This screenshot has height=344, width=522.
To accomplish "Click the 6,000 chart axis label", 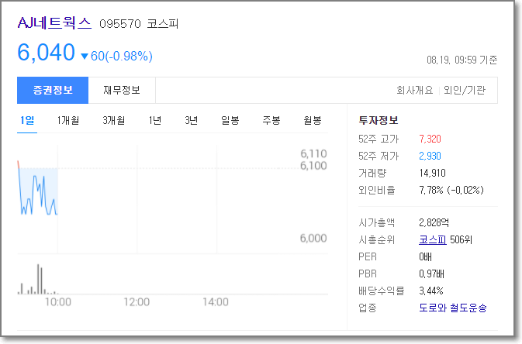I will point(313,238).
